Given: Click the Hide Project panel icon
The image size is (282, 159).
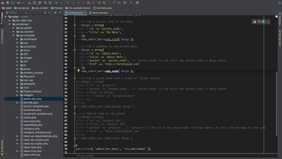Looking at the screenshot, I should [60, 13].
